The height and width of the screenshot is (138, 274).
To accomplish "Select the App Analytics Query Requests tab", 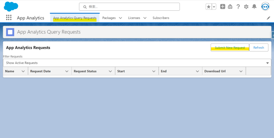I will pyautogui.click(x=75, y=18).
